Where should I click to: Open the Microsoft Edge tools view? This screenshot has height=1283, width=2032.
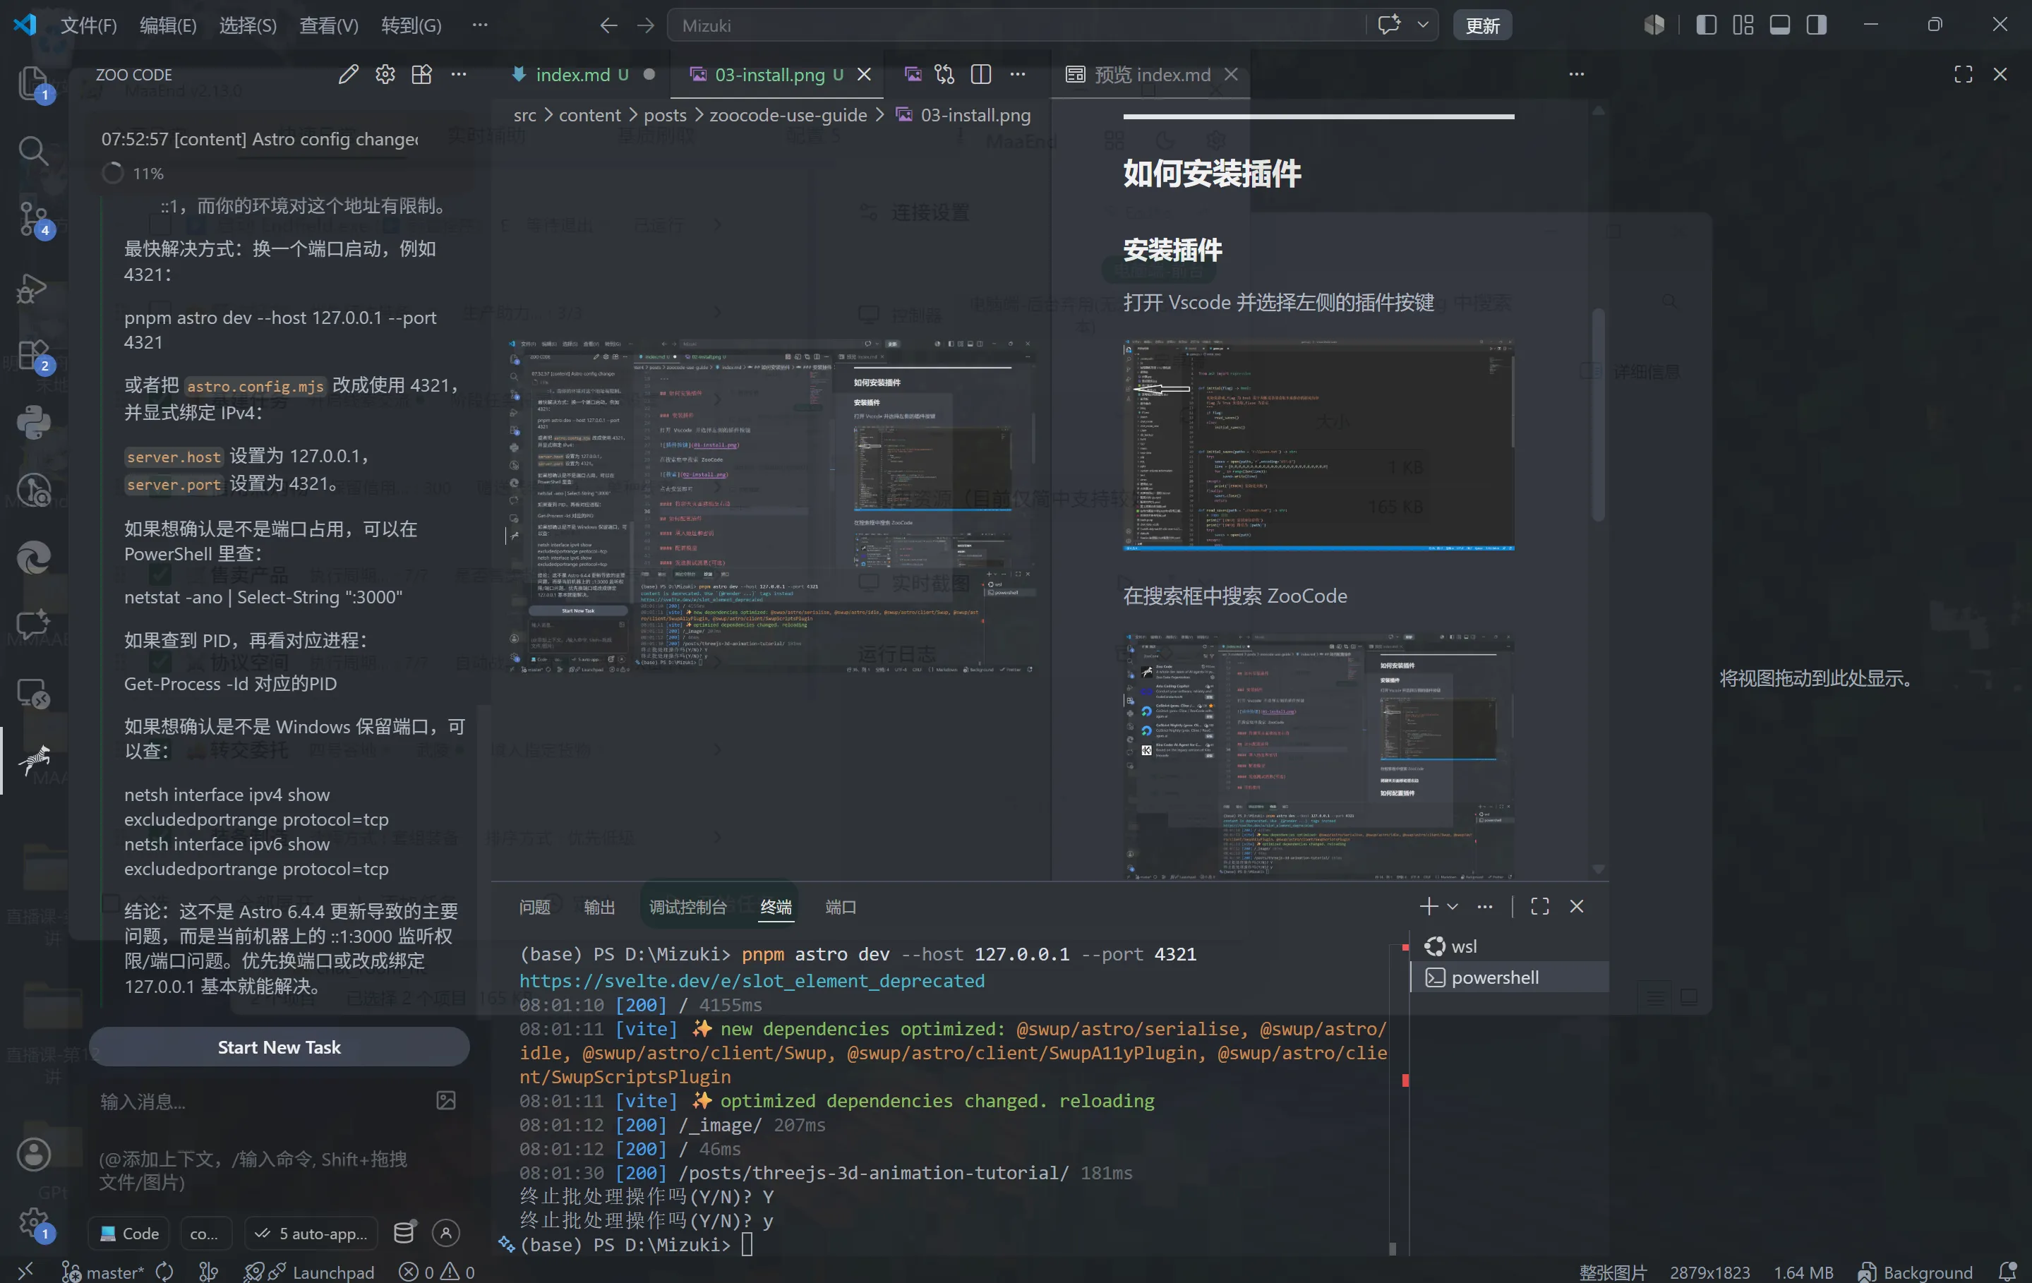(33, 558)
